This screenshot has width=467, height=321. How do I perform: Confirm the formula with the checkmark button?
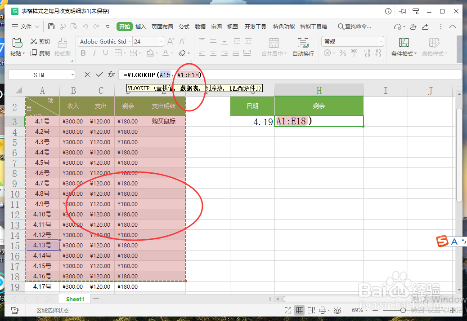99,75
